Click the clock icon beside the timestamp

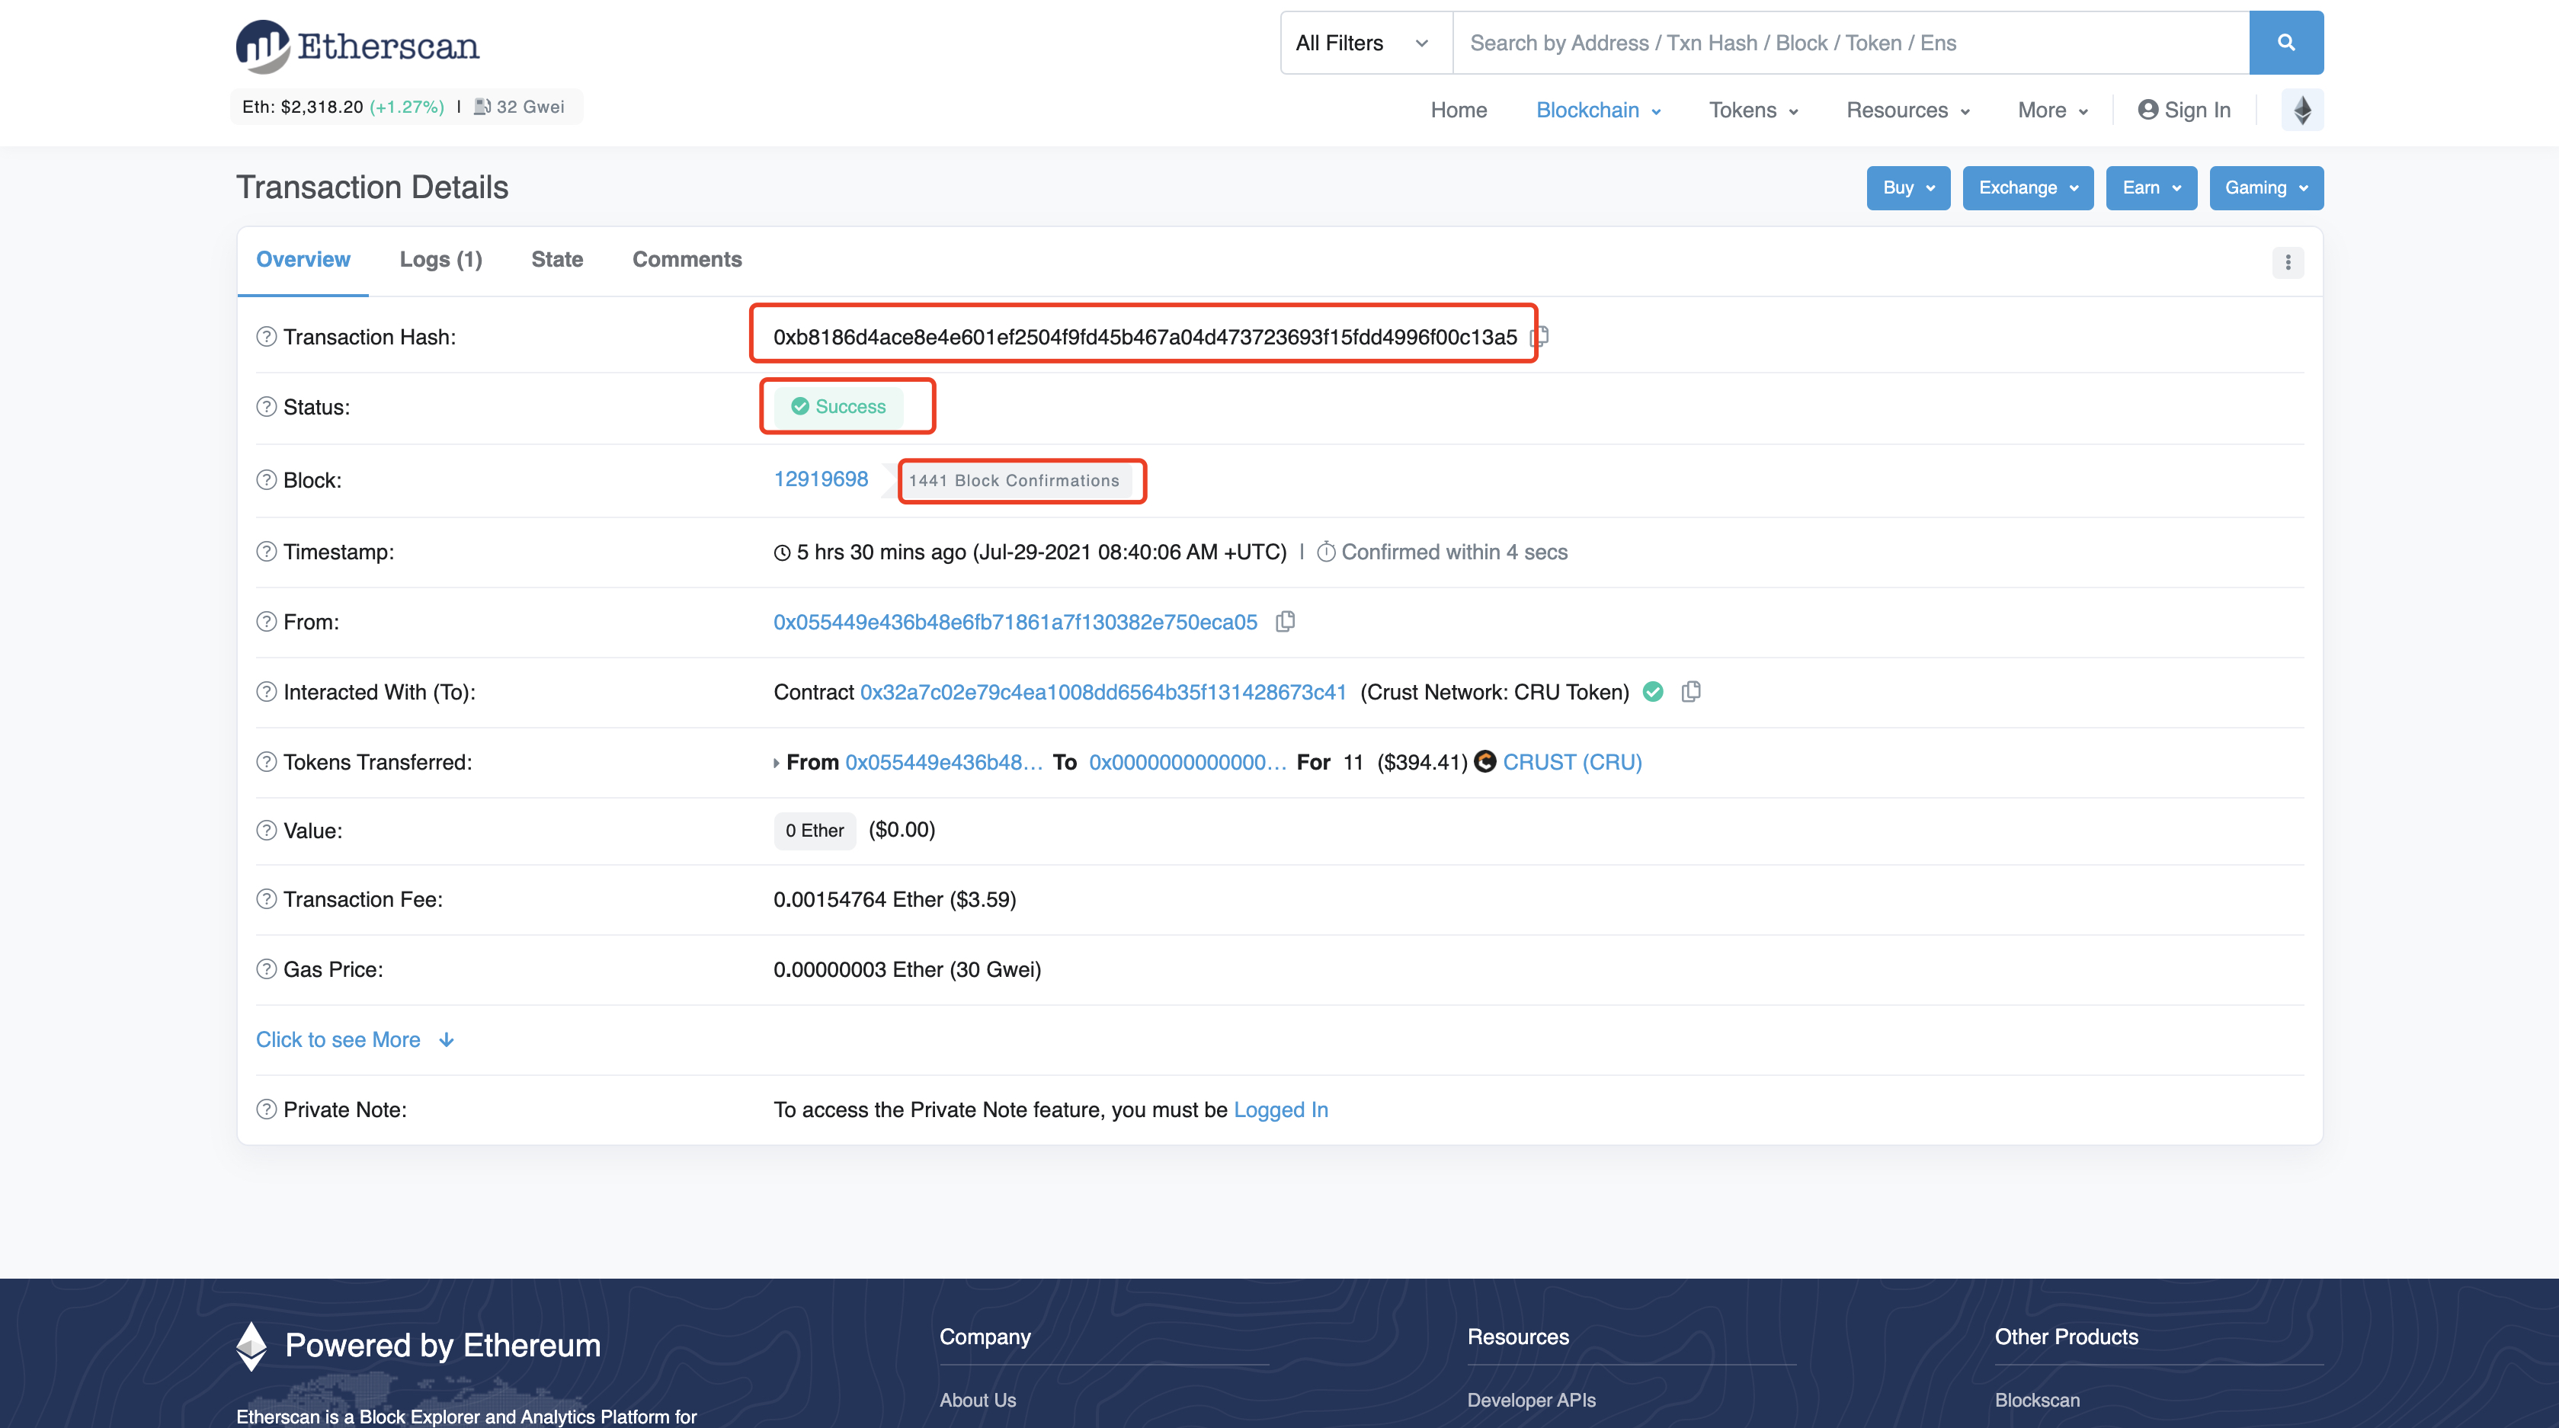[x=783, y=553]
